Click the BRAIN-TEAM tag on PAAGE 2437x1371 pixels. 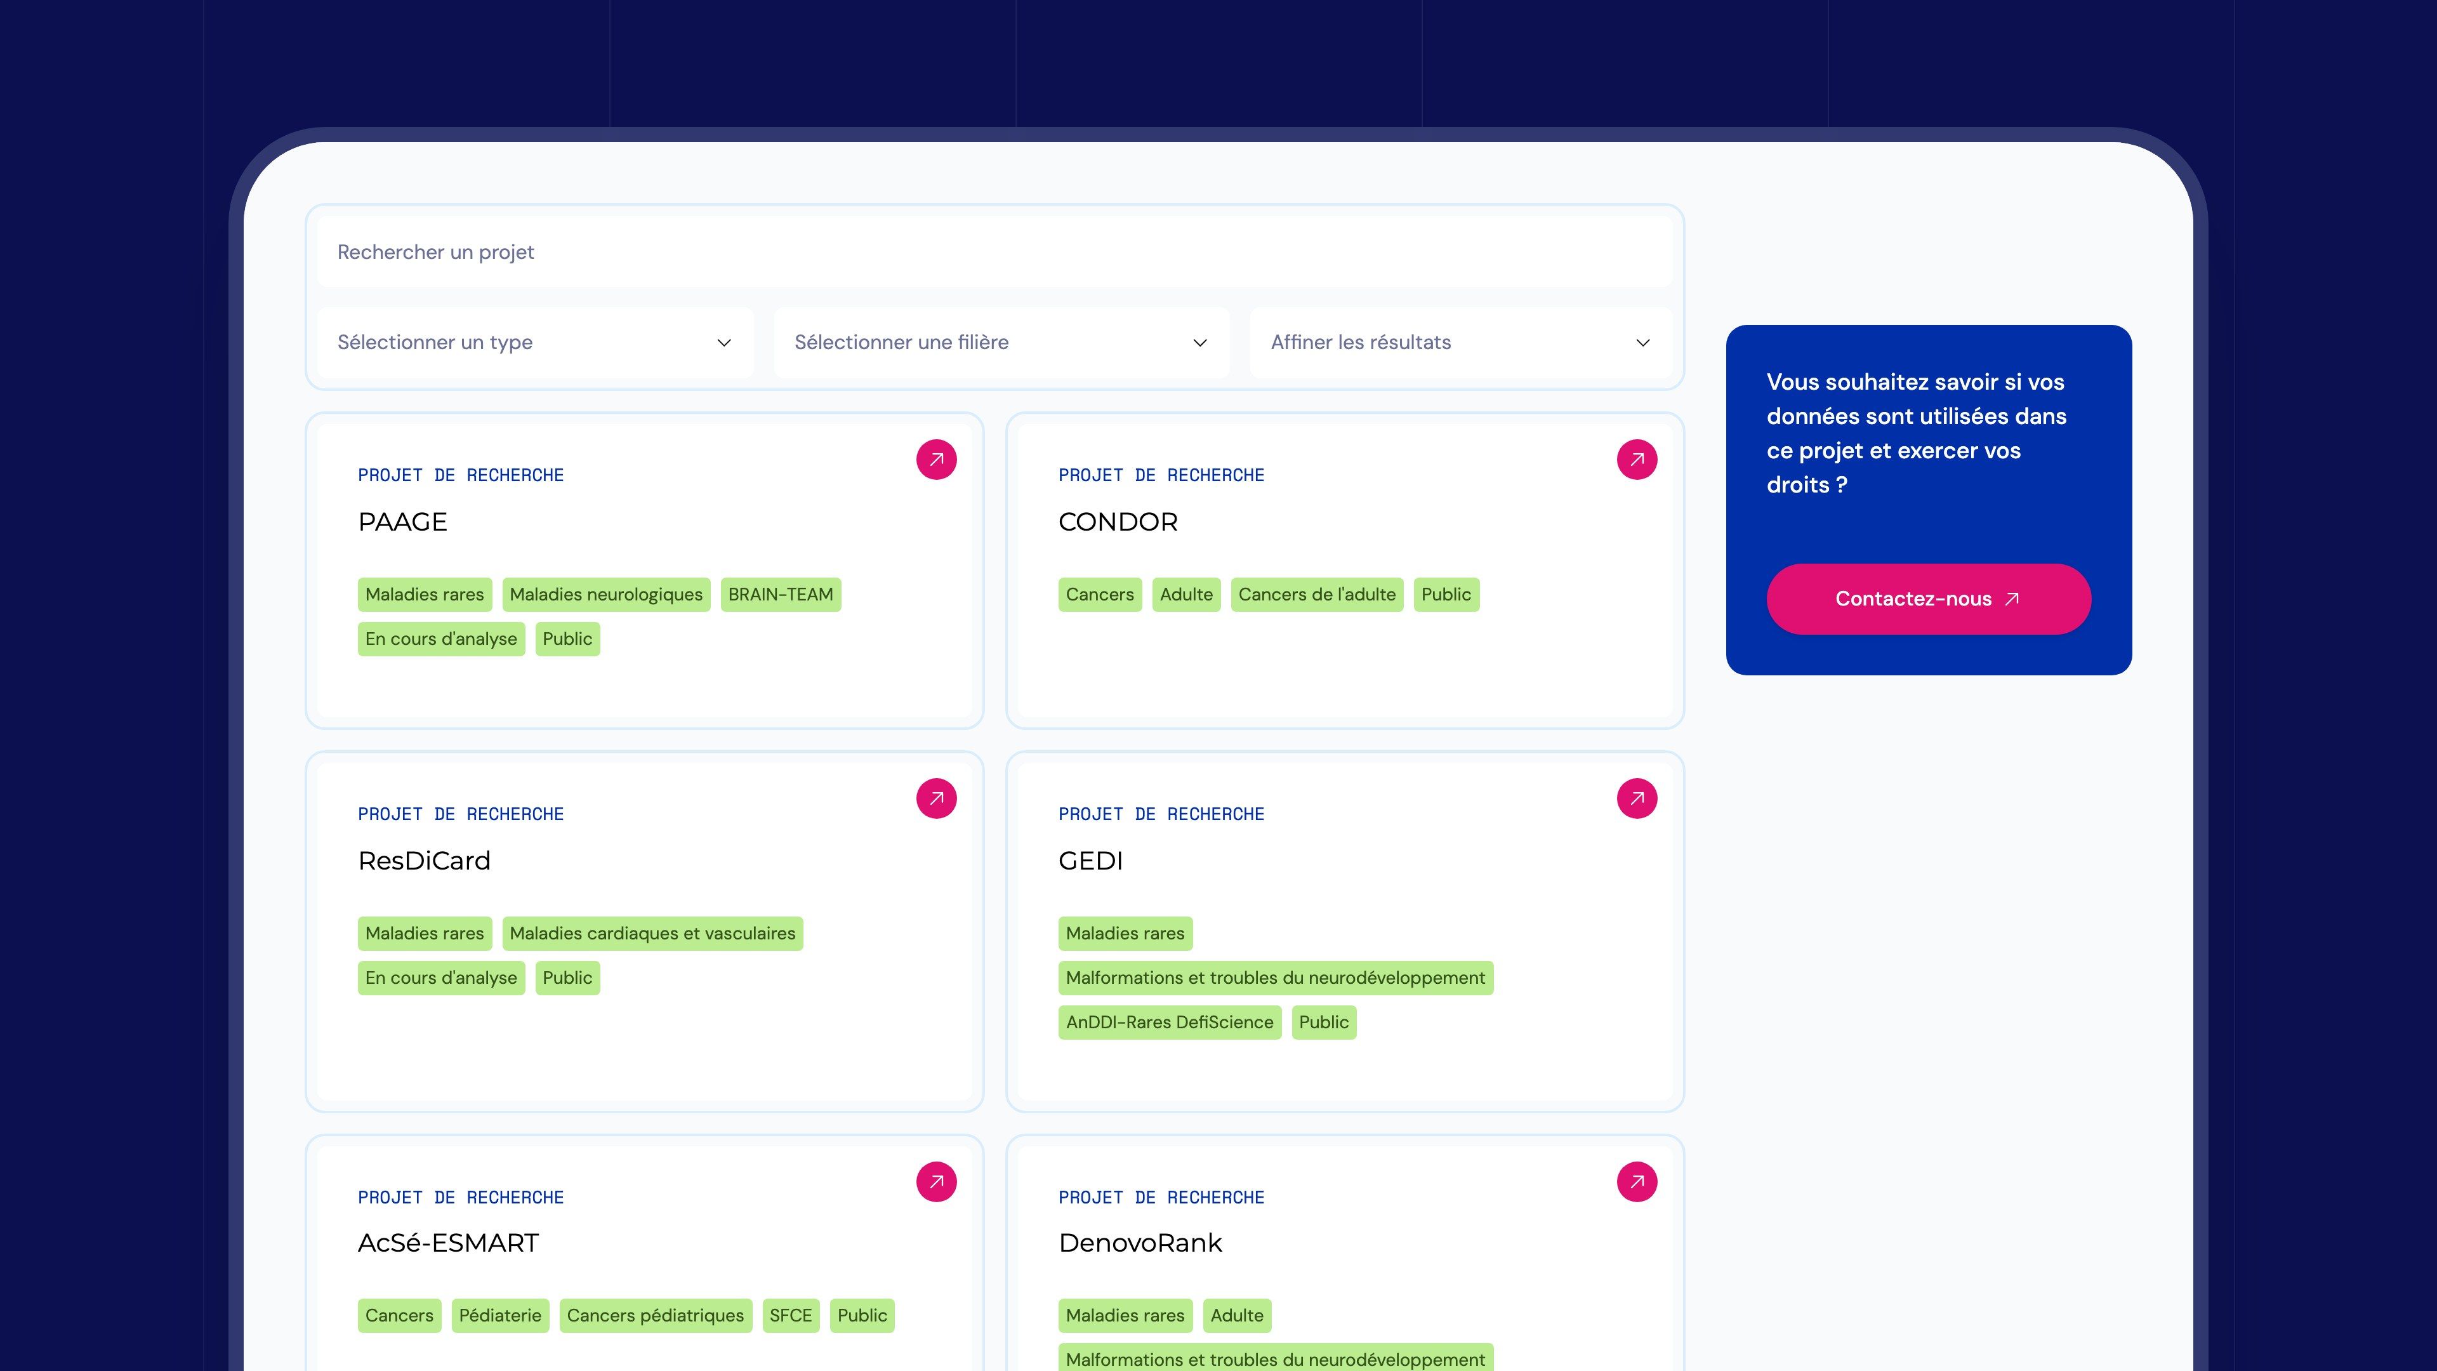781,594
